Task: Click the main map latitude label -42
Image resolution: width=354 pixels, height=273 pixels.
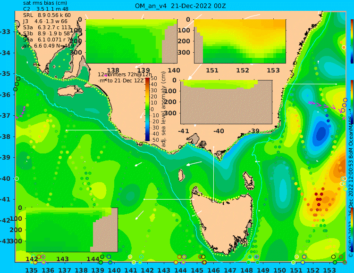Action: point(5,220)
